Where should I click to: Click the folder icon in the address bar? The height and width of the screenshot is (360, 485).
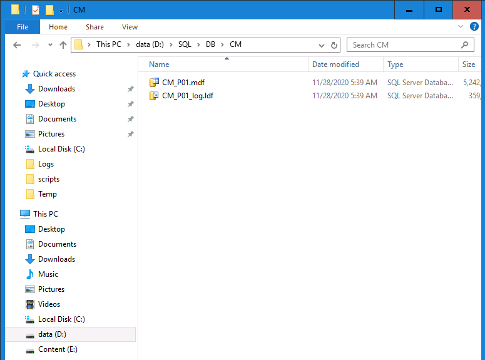coord(79,45)
